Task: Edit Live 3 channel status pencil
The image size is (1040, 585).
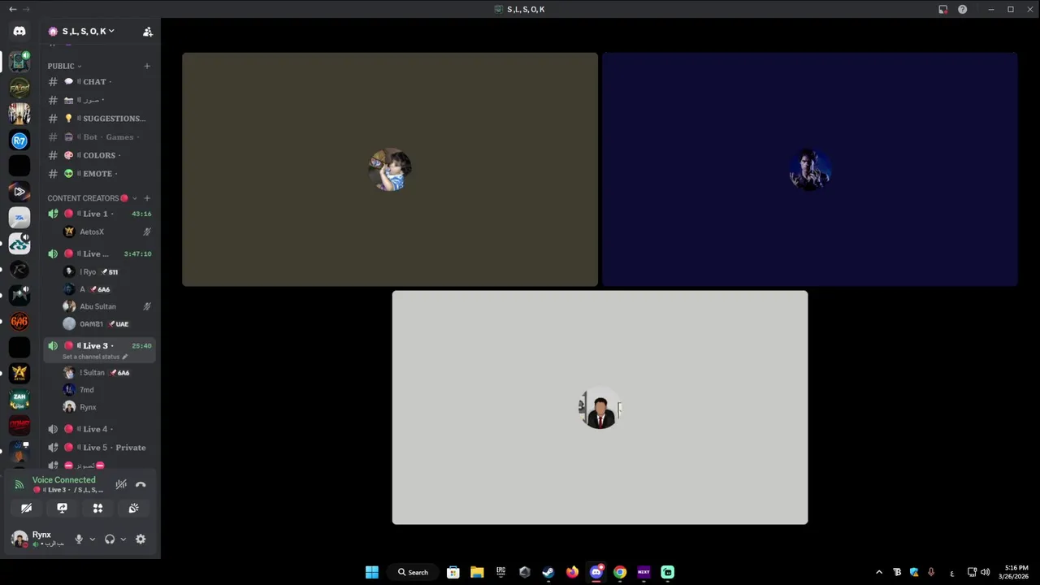Action: click(124, 357)
